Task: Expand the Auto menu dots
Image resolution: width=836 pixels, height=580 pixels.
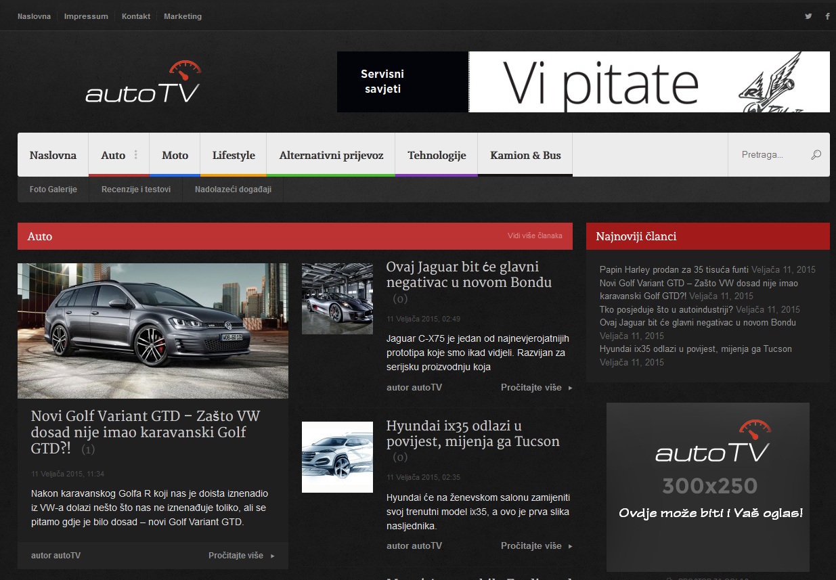Action: coord(135,155)
